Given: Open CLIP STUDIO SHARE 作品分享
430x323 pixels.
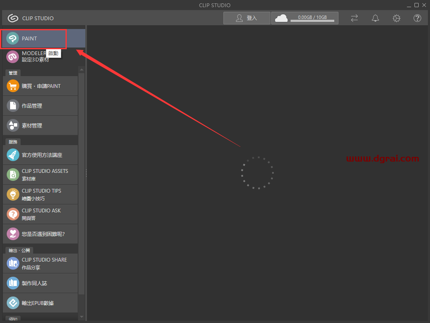Looking at the screenshot, I should (40, 263).
